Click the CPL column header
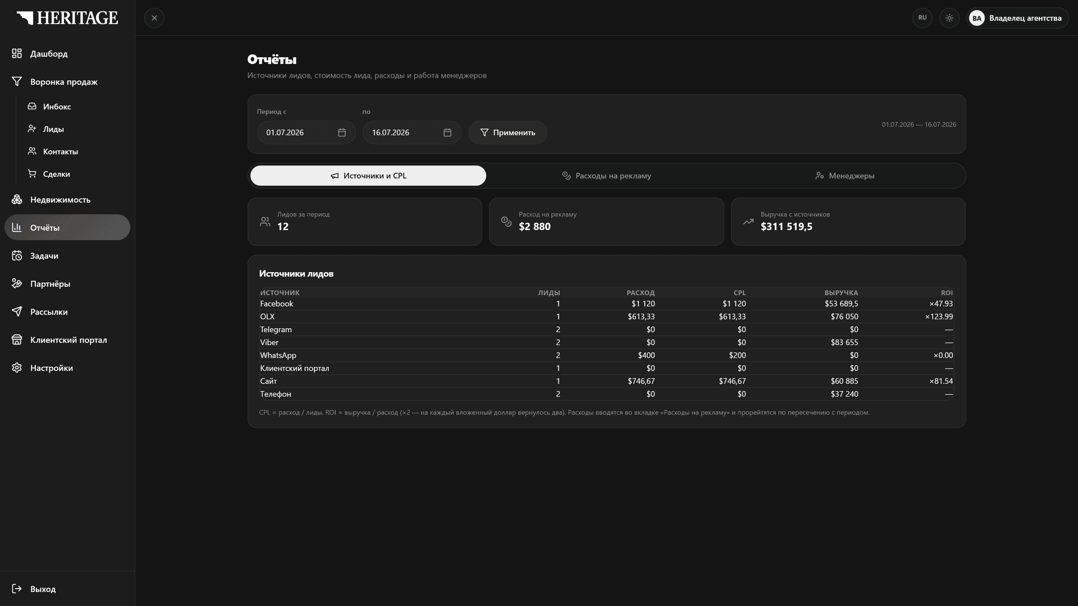 [739, 292]
